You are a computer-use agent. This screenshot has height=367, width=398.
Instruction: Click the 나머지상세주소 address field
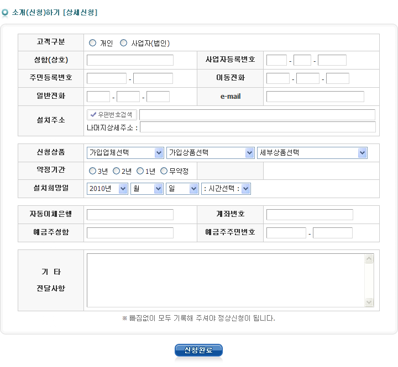[x=258, y=127]
